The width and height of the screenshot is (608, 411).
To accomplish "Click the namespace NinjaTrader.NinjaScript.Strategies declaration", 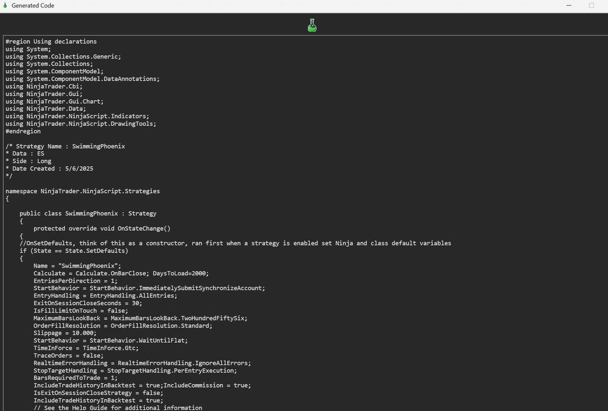I will [x=83, y=191].
